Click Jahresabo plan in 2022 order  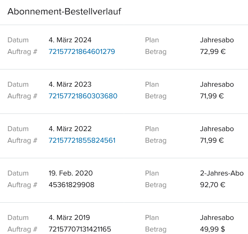[217, 129]
